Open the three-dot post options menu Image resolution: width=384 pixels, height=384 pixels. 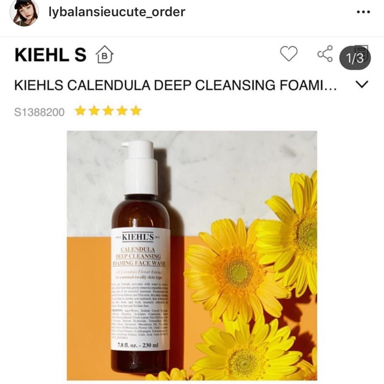[x=364, y=12]
